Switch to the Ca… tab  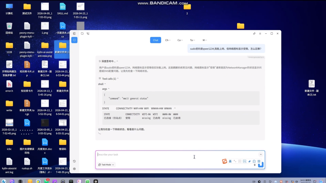180,40
